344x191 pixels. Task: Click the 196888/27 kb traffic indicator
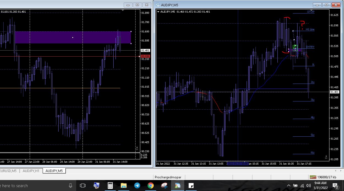327,177
